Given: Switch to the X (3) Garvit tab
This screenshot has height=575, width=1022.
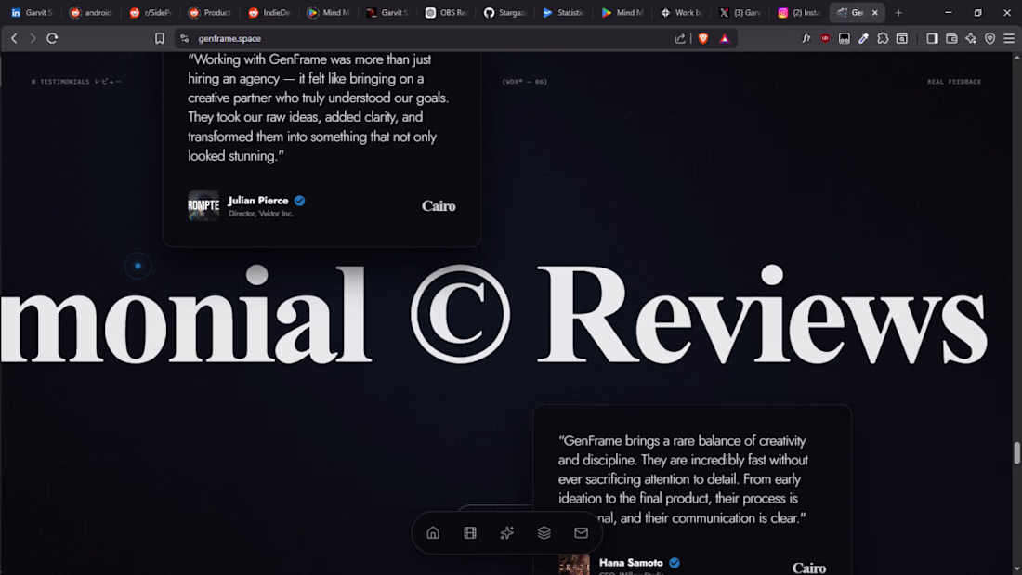Looking at the screenshot, I should [x=741, y=12].
